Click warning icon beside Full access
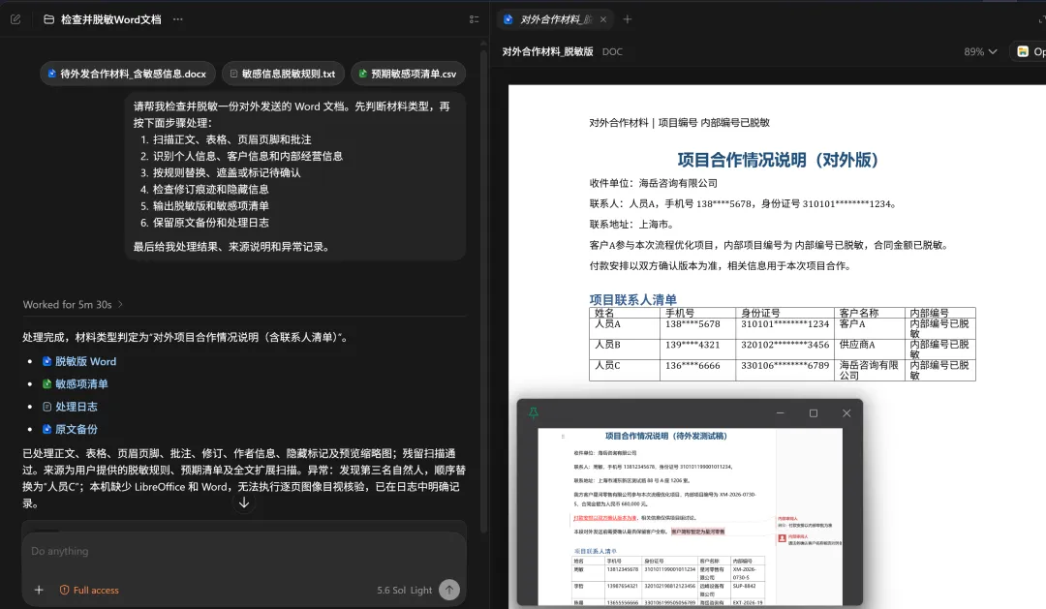This screenshot has width=1046, height=609. point(64,590)
